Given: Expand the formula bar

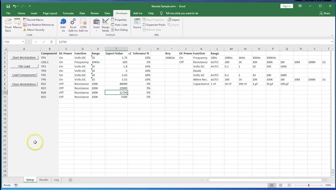Looking at the screenshot, I should click(x=332, y=42).
